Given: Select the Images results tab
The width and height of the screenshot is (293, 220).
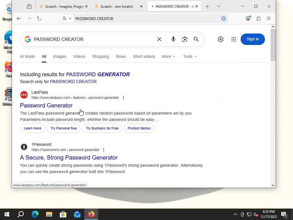Looking at the screenshot, I should pyautogui.click(x=60, y=56).
